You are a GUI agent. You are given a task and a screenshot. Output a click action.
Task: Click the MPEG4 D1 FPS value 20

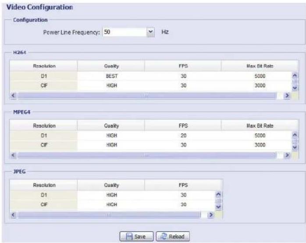(x=183, y=136)
